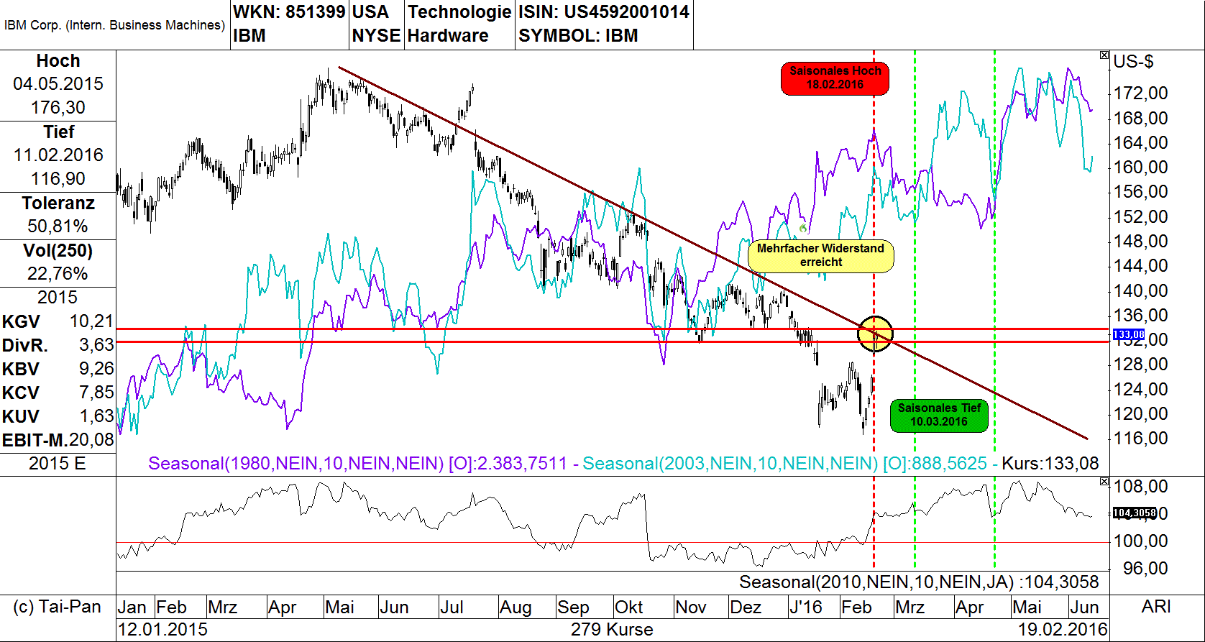The image size is (1205, 642).
Task: Click the NYSE exchange label
Action: (376, 36)
